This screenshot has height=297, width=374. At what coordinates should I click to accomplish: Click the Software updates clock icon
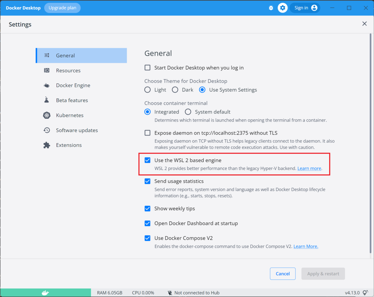(47, 130)
